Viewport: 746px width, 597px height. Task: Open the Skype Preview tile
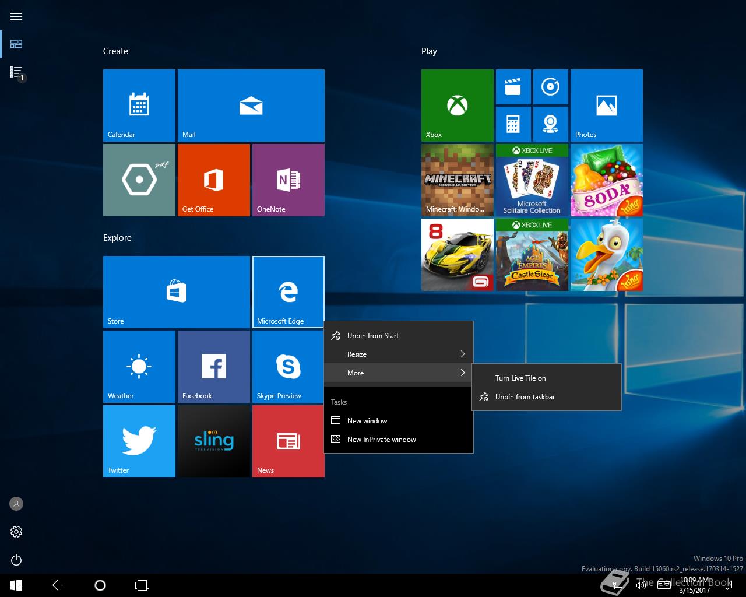288,366
